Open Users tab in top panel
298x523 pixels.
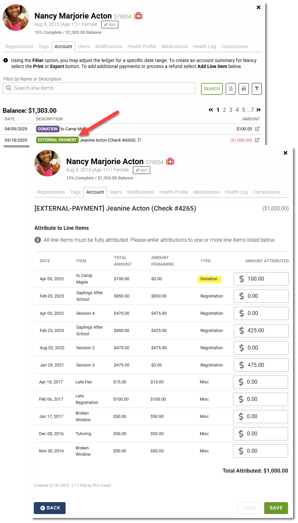point(84,46)
